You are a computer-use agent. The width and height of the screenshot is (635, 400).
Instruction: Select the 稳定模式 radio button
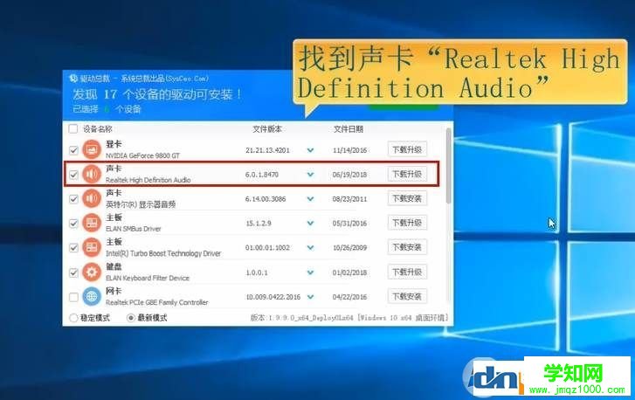[x=73, y=318]
